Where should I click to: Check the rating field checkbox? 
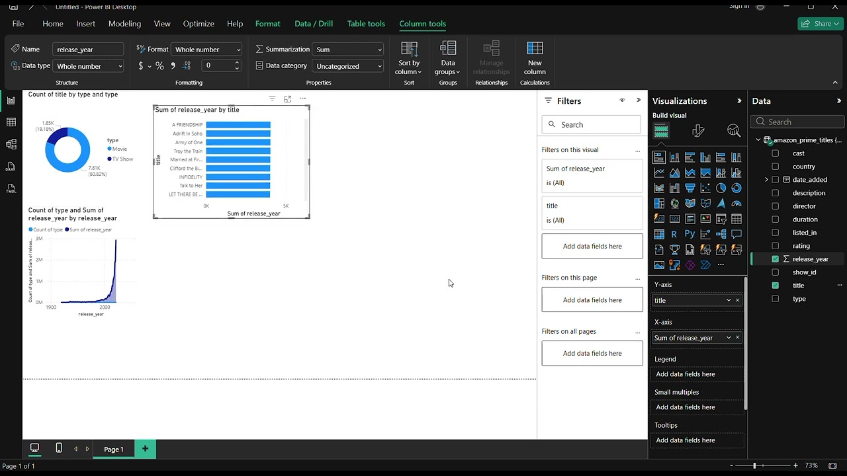pos(776,246)
